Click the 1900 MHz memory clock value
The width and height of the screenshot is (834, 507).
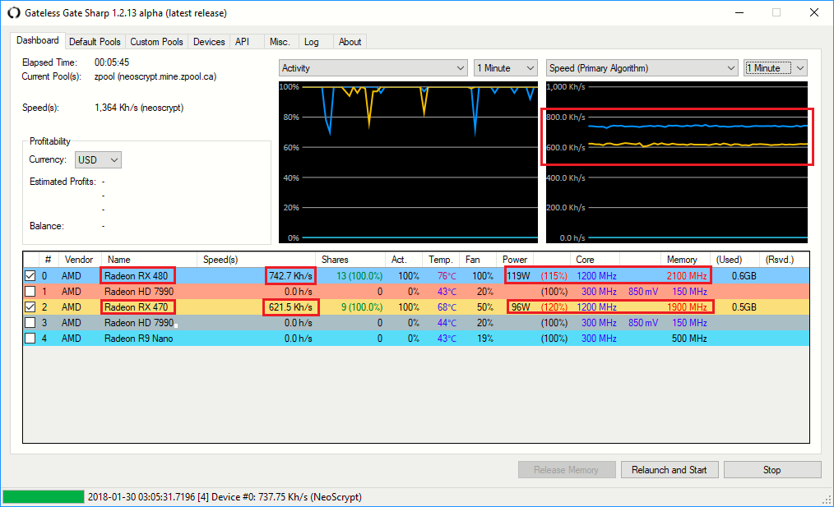687,307
